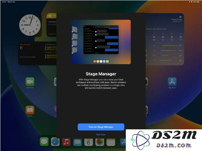
Task: Tap the Stage Manager dialog title
Action: tap(101, 74)
